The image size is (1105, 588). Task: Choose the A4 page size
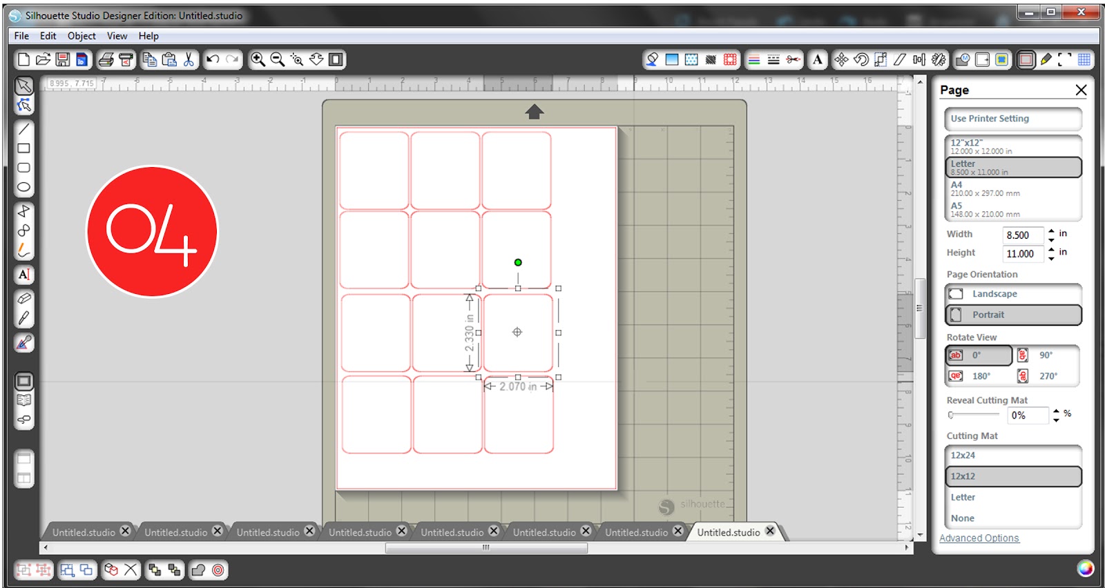coord(1013,188)
